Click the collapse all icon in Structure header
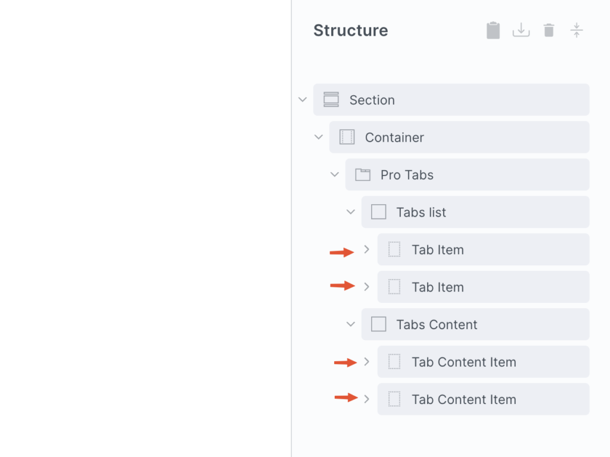 576,30
